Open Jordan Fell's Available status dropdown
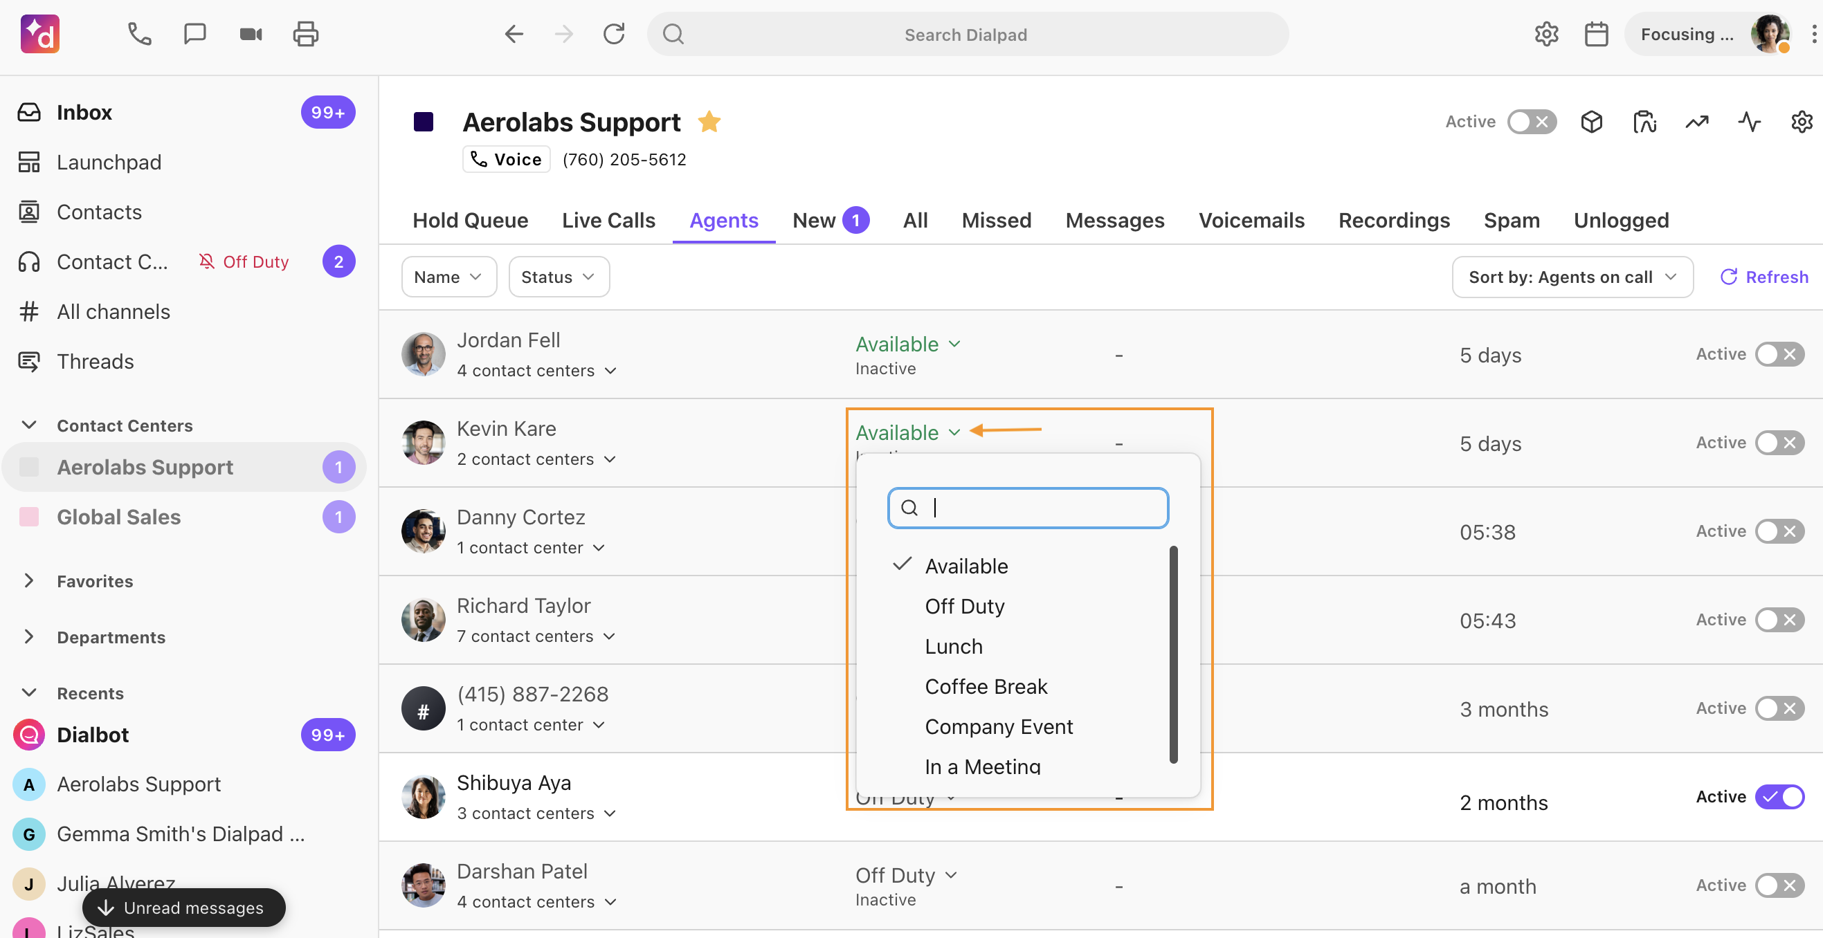This screenshot has width=1823, height=938. [x=908, y=344]
